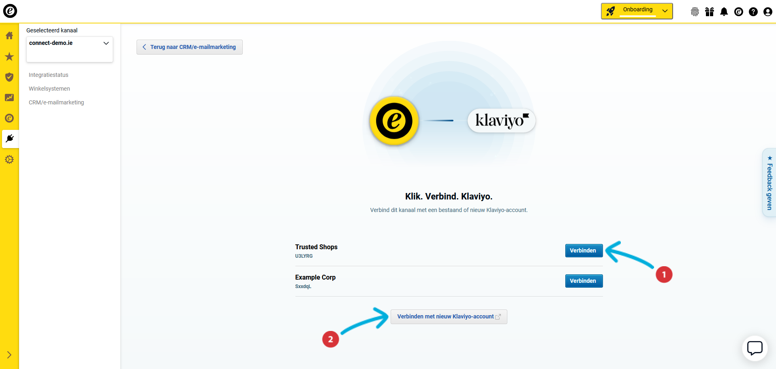Open the help question mark icon

753,12
